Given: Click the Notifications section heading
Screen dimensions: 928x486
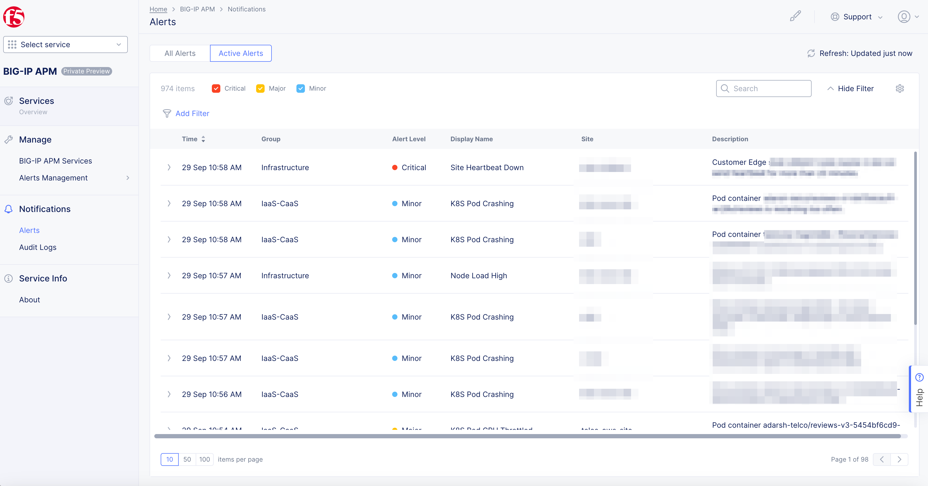Looking at the screenshot, I should 45,209.
